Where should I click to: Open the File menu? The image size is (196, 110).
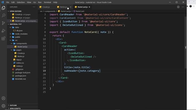(x=8, y=2)
